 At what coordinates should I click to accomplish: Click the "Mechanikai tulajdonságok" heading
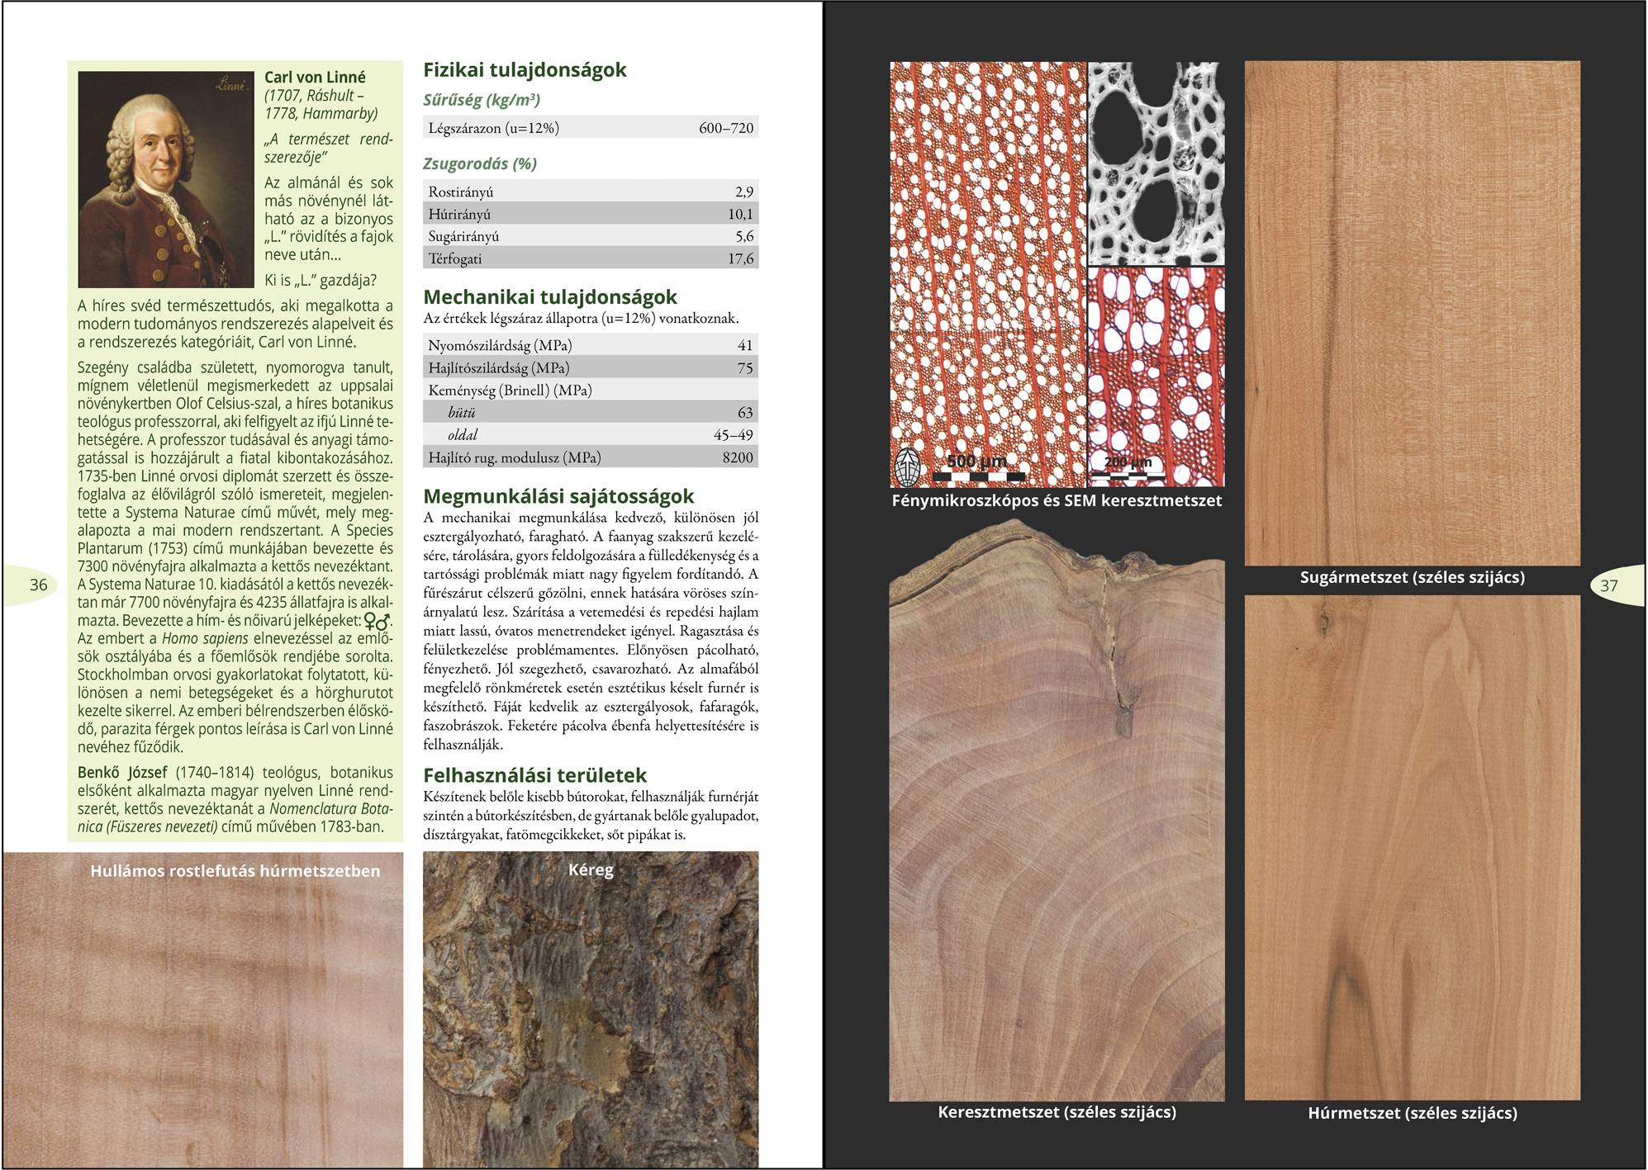pyautogui.click(x=550, y=297)
